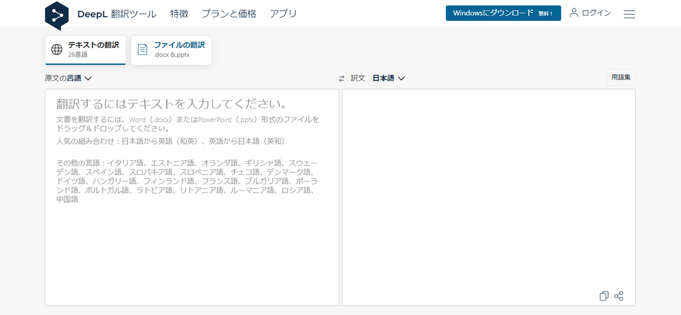Click the .docx &.pptx subtitle text
Viewport: 681px width, 315px height.
172,55
